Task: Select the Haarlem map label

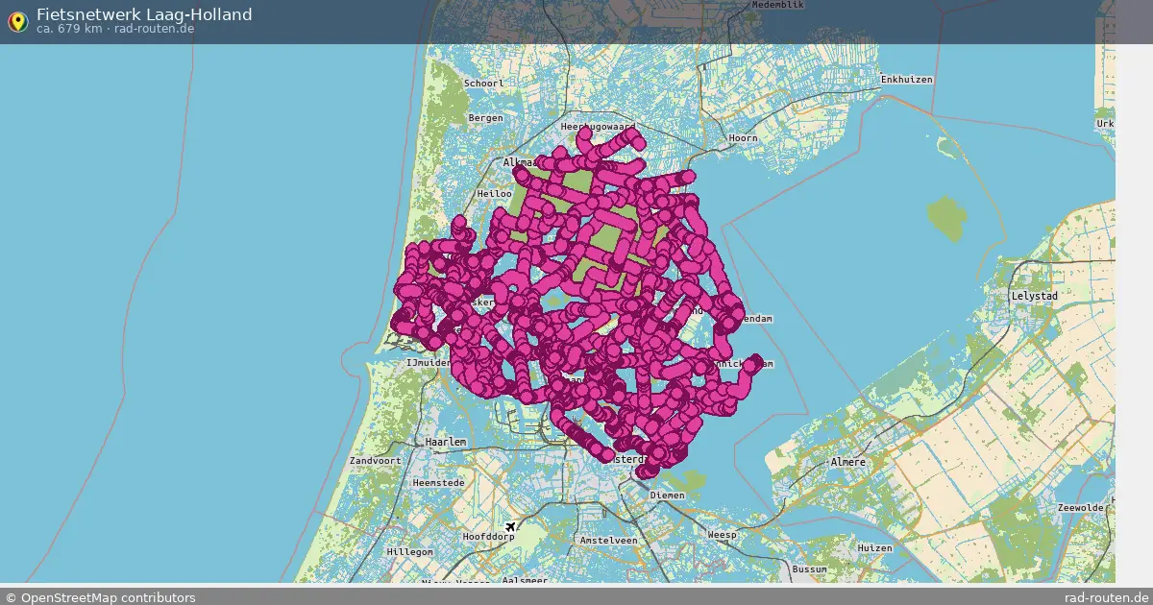Action: [445, 442]
